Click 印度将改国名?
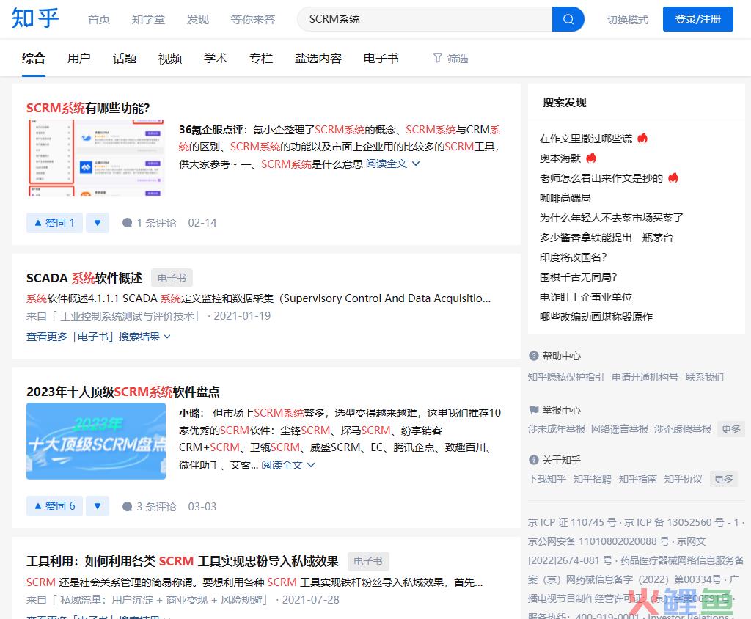 (574, 257)
